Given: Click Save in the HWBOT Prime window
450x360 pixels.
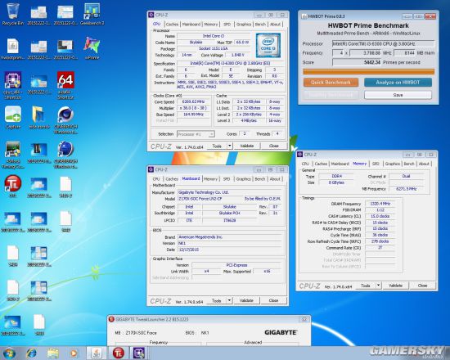Looking at the screenshot, I should tap(398, 95).
